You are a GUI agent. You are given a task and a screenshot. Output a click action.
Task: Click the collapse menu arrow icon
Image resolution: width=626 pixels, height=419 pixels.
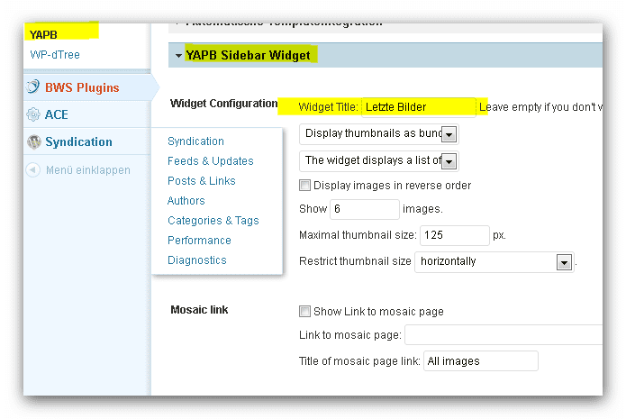point(32,170)
